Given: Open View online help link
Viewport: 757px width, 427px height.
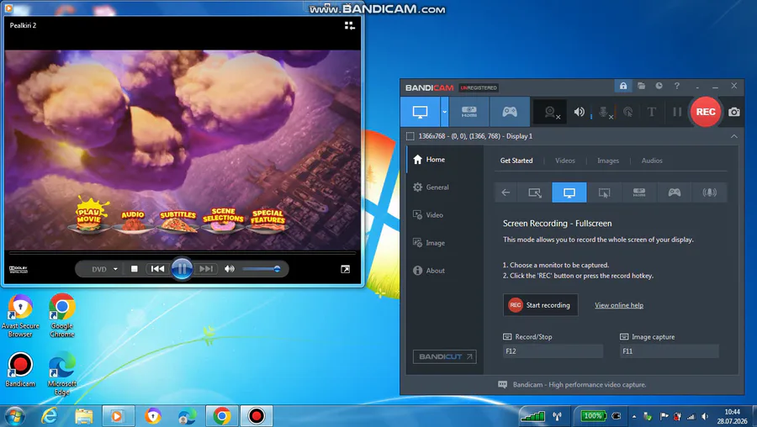Looking at the screenshot, I should 619,305.
